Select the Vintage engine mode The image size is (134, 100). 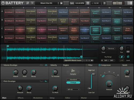[x=73, y=83]
